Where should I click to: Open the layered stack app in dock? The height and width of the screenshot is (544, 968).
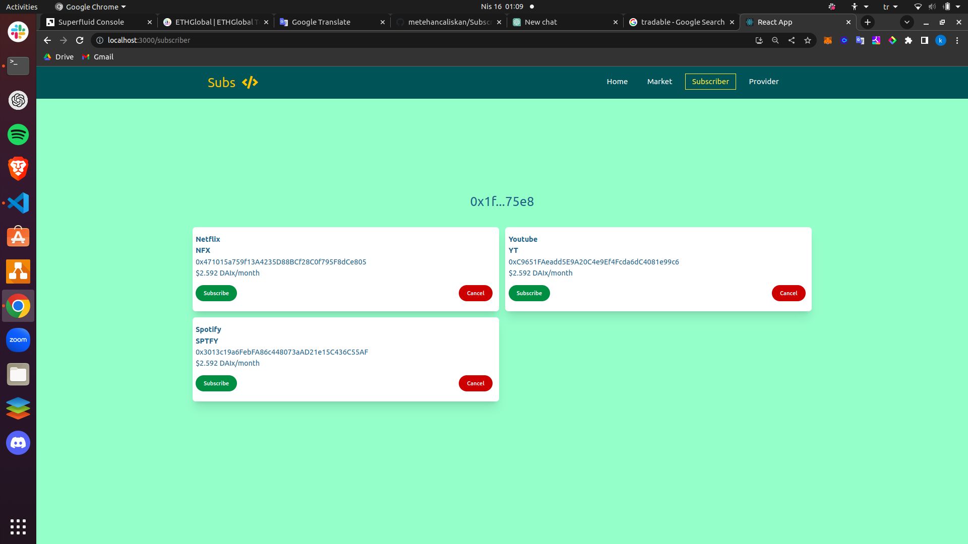tap(18, 409)
